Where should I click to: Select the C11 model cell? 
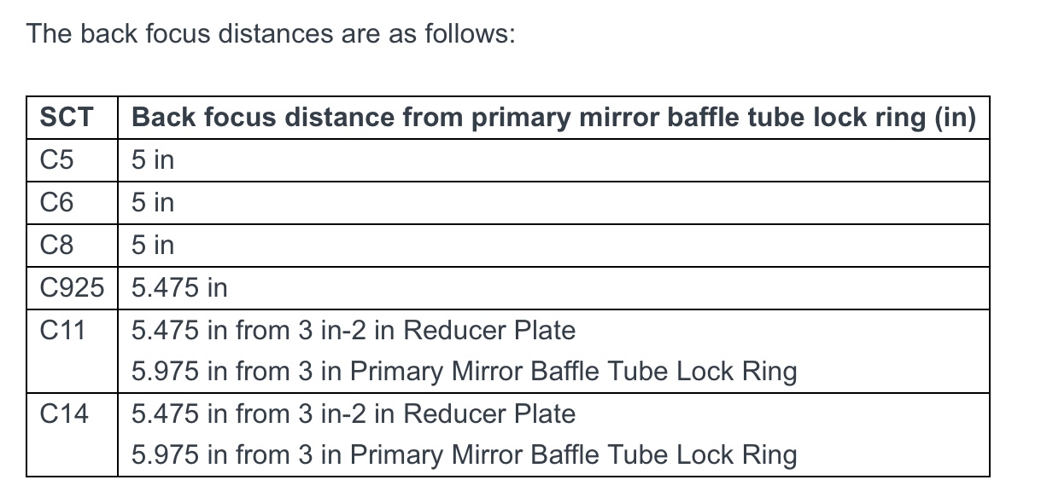pyautogui.click(x=63, y=331)
